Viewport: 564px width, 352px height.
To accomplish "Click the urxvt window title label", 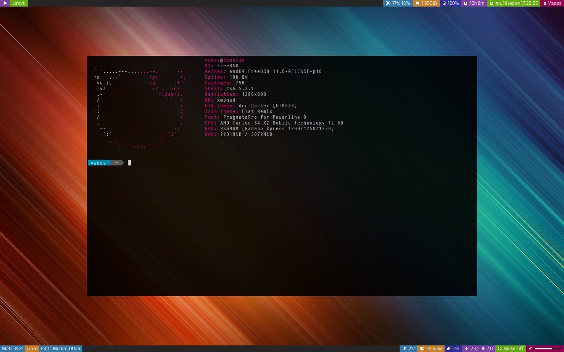I will click(x=19, y=3).
